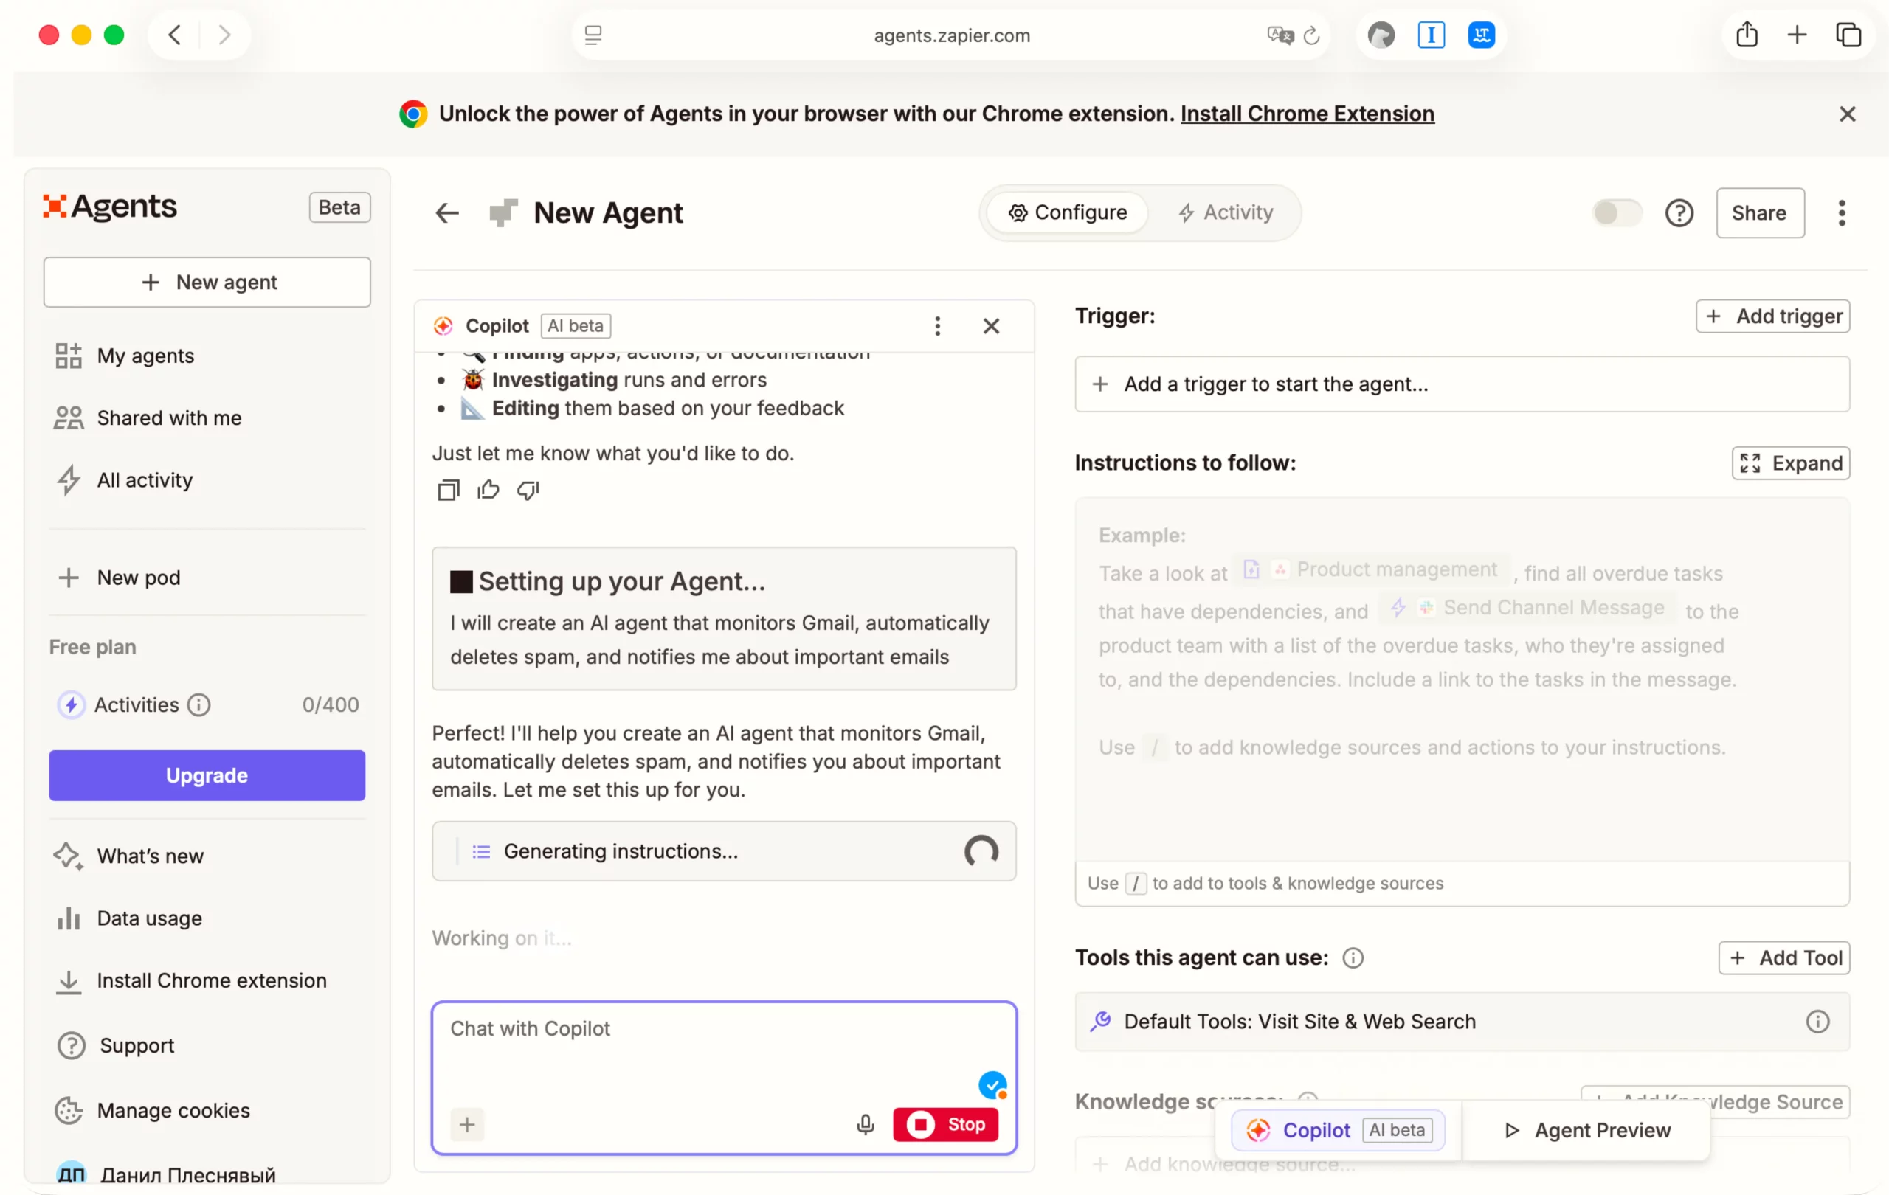The image size is (1889, 1195).
Task: Click the back arrow beside New Agent
Action: pos(447,212)
